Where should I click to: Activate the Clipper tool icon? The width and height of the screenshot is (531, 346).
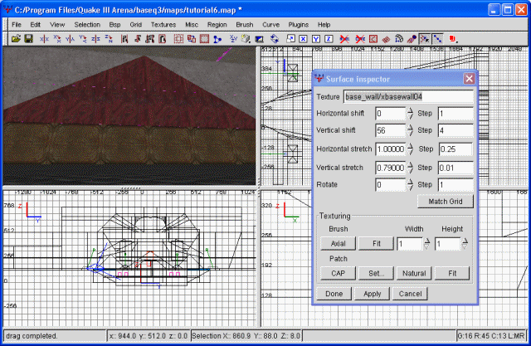click(x=217, y=39)
